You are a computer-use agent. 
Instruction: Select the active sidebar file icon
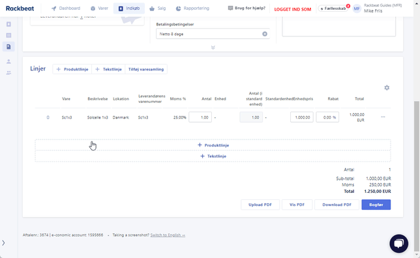point(8,46)
